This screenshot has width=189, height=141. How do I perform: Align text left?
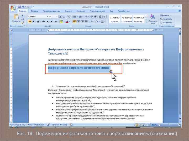75,22
